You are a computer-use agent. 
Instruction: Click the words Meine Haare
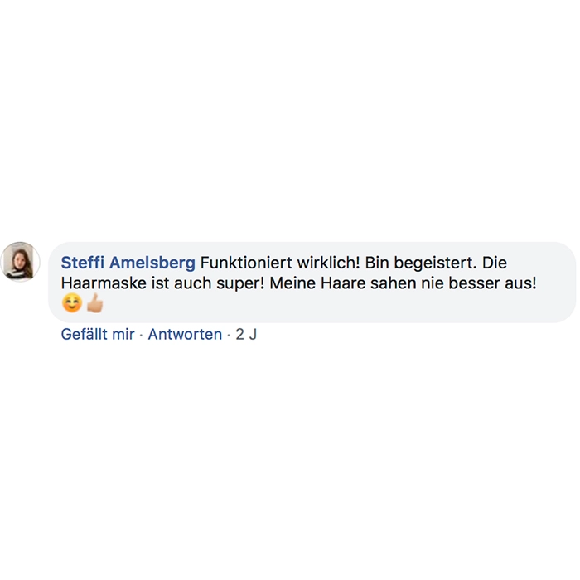[317, 283]
